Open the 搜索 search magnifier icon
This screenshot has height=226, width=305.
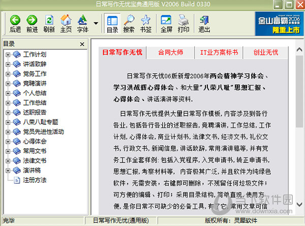[129, 20]
